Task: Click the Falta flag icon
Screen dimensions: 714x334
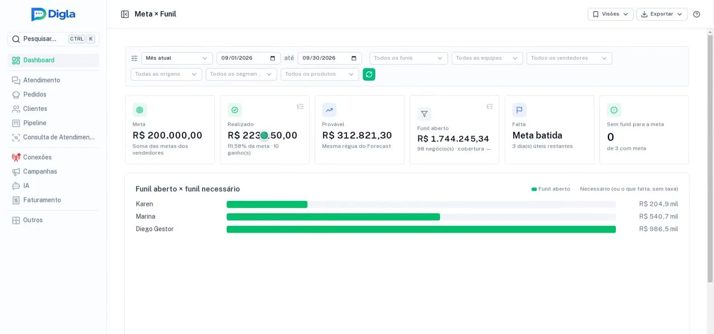Action: coord(519,110)
